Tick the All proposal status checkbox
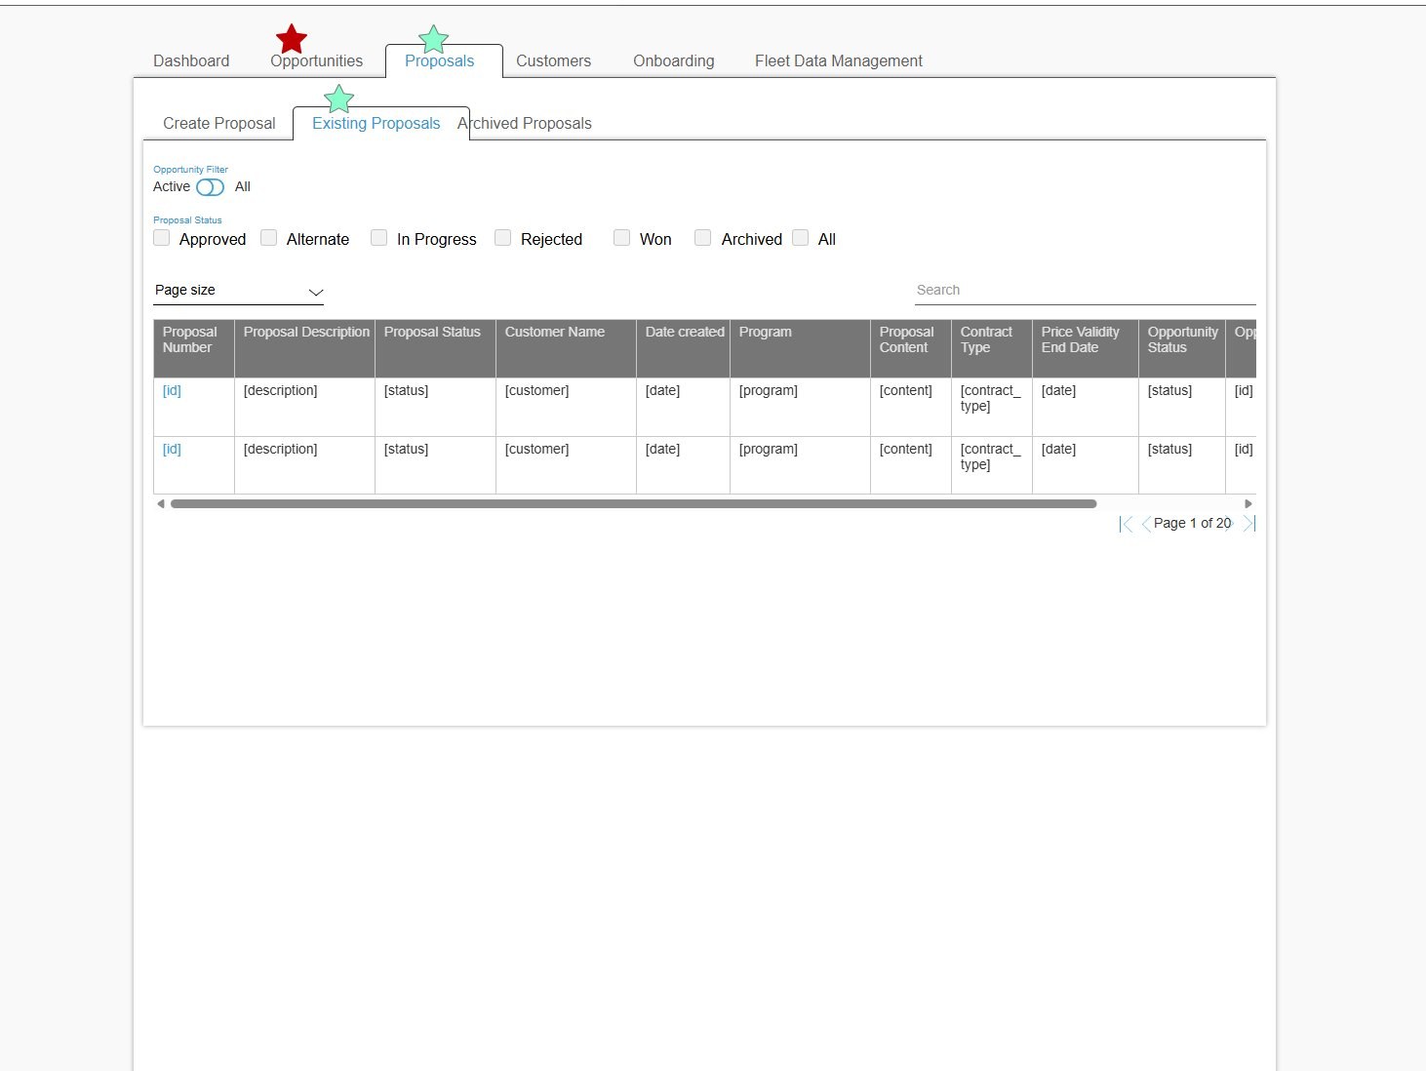Viewport: 1426px width, 1071px height. pos(801,238)
